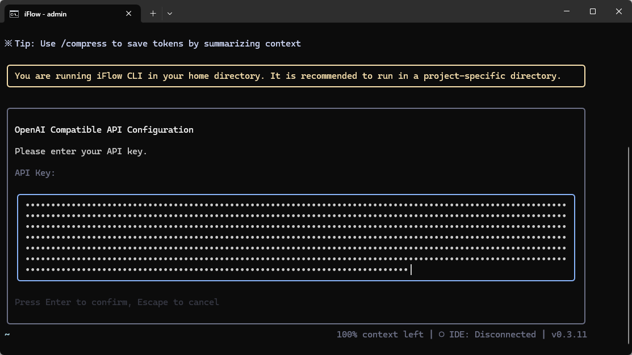Click the "Press Enter to confirm" hint
The image size is (632, 355).
tap(116, 302)
